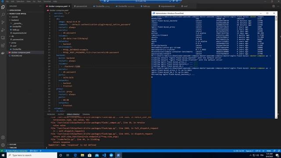
Task: Open the Explorer view in activity bar
Action: (x=3, y=7)
